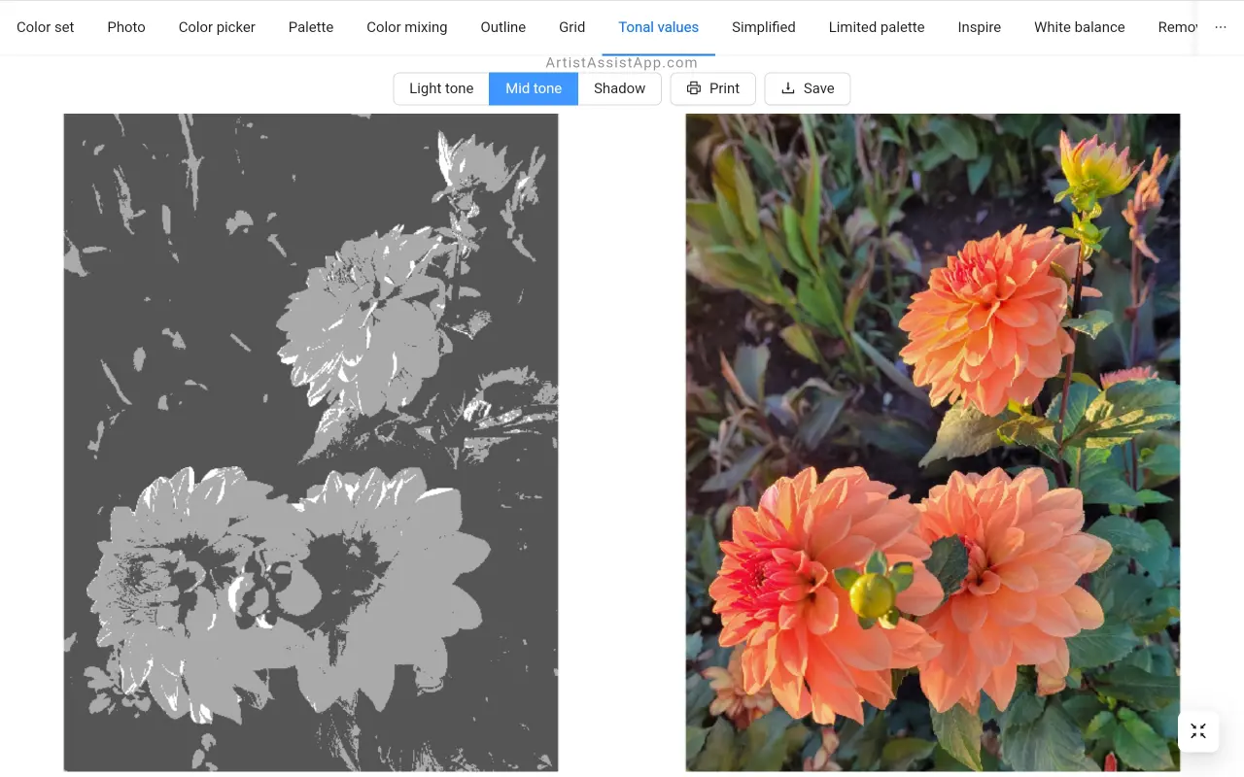Open the Color set tab
Viewport: 1244px width, 777px height.
pyautogui.click(x=45, y=27)
